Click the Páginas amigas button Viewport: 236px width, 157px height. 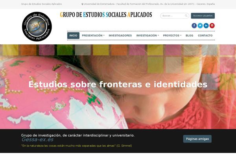[x=197, y=139]
